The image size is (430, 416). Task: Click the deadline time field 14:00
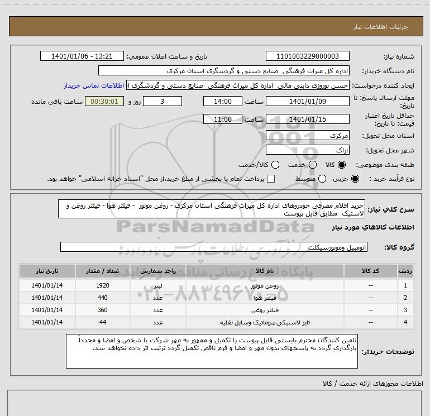tap(223, 101)
